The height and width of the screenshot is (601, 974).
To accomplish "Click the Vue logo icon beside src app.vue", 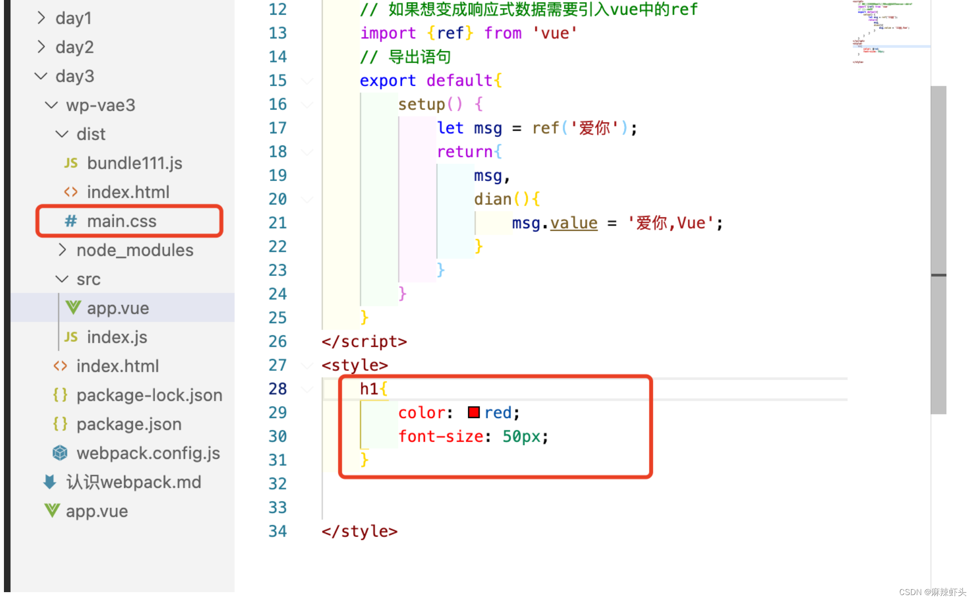I will click(73, 308).
